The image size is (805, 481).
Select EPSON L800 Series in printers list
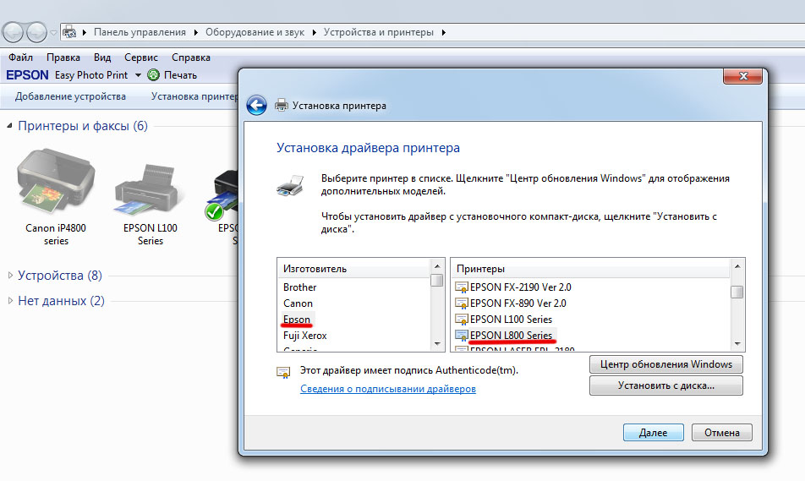click(x=511, y=336)
